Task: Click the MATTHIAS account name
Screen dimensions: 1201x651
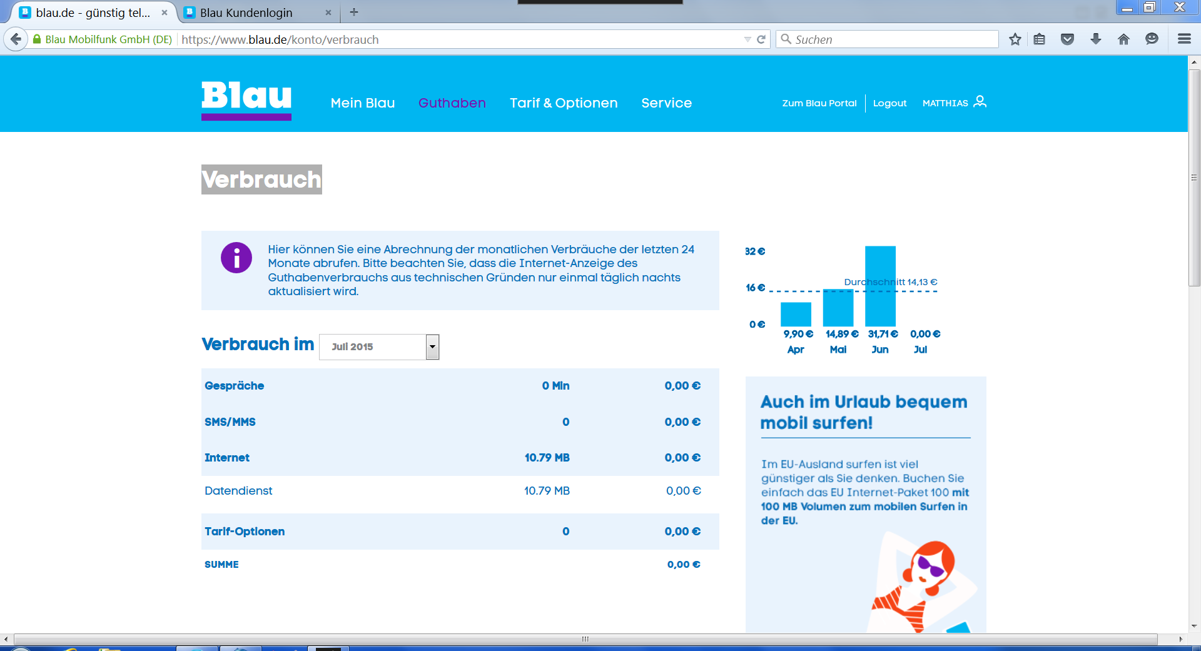Action: coord(945,103)
